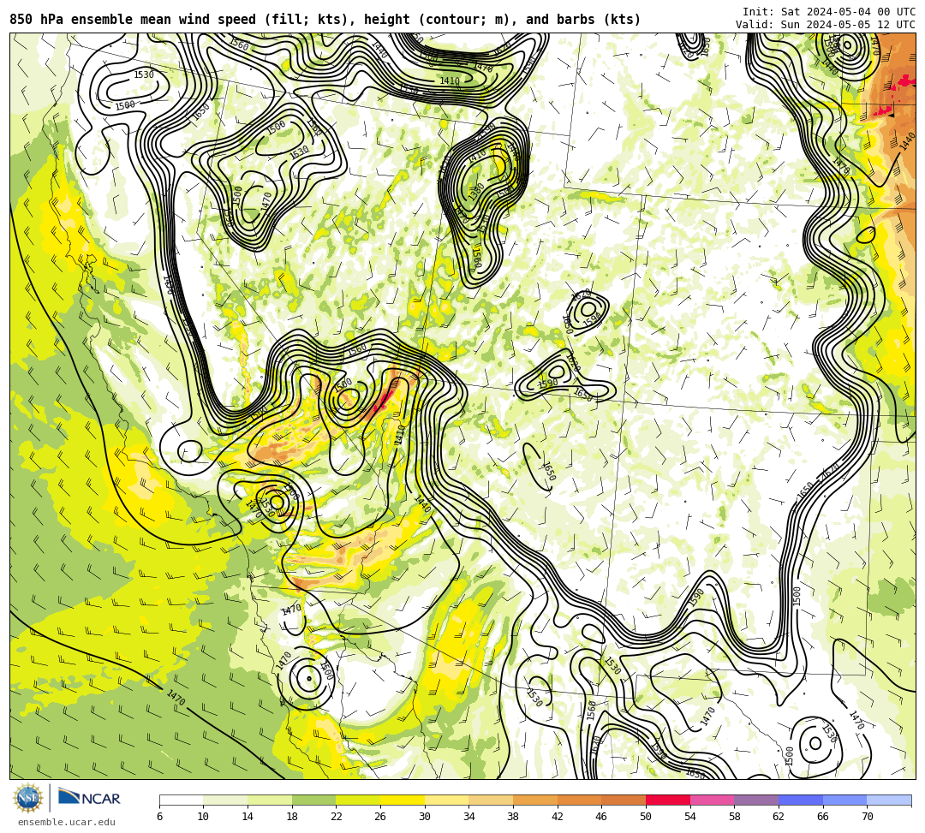
Task: Click the red 50-54 kt colorbar swatch
Action: tap(668, 800)
